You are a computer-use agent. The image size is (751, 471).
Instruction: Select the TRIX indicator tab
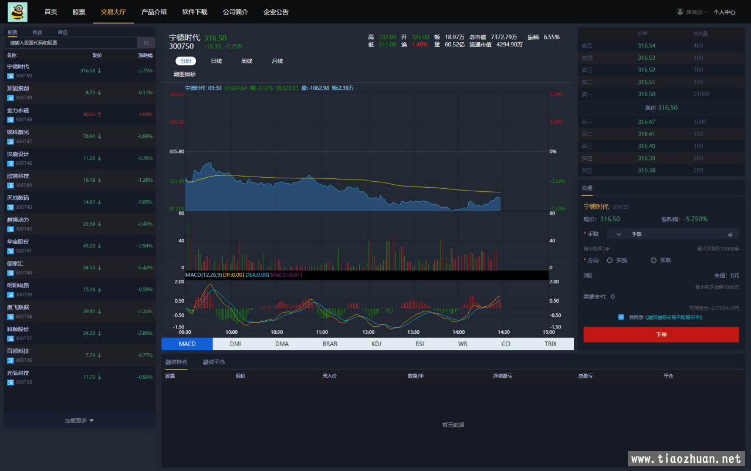coord(550,344)
